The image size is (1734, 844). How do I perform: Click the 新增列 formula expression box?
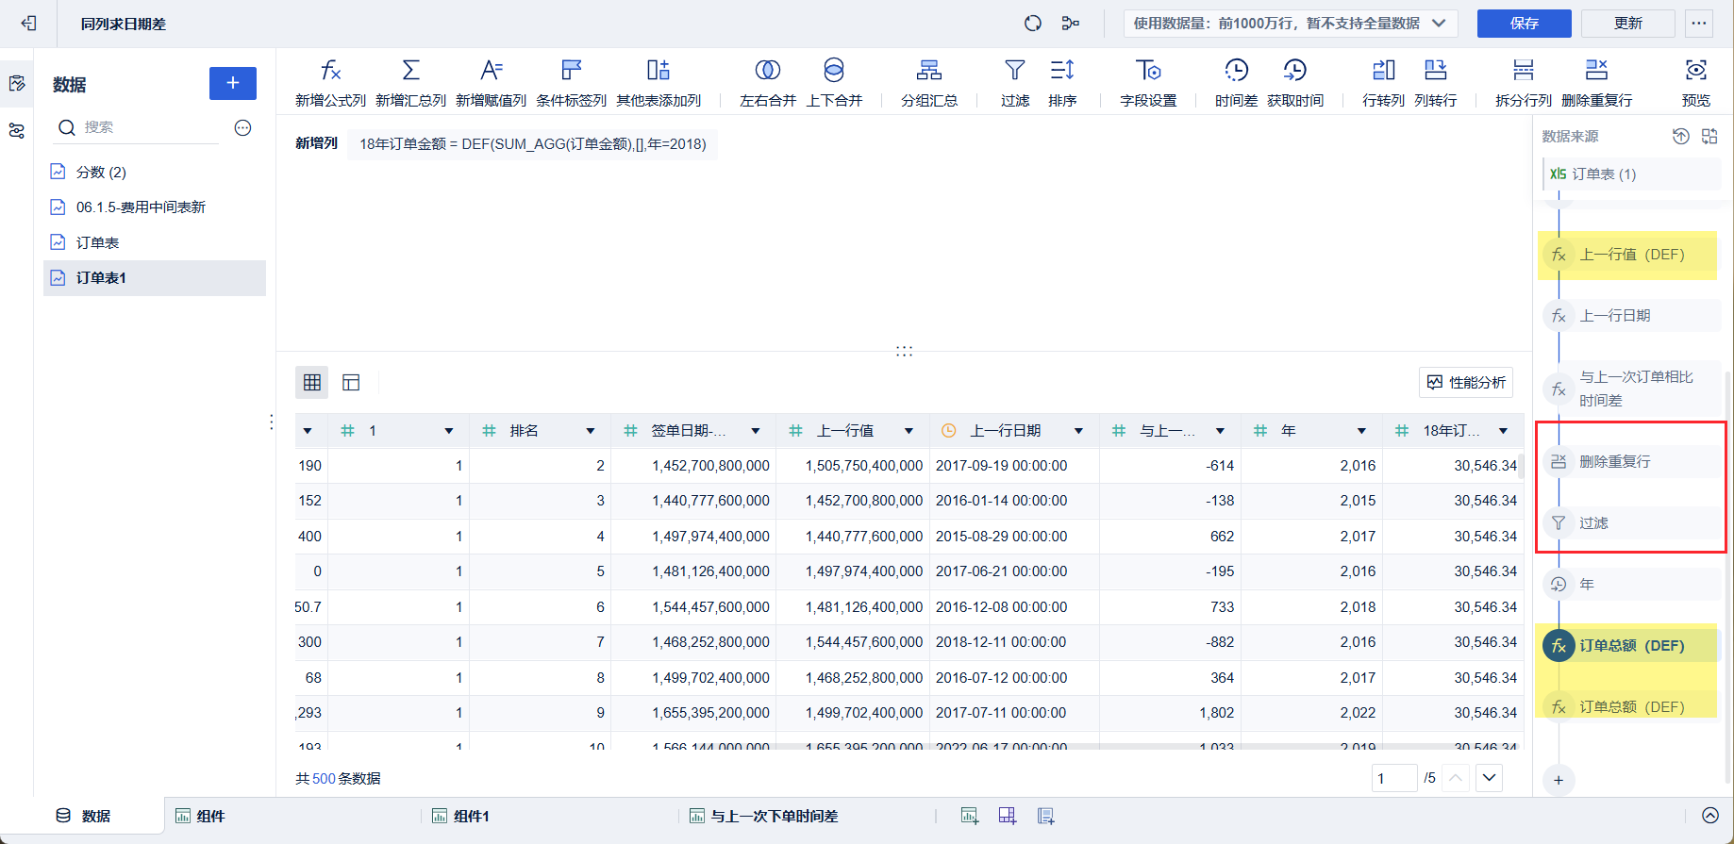[532, 144]
